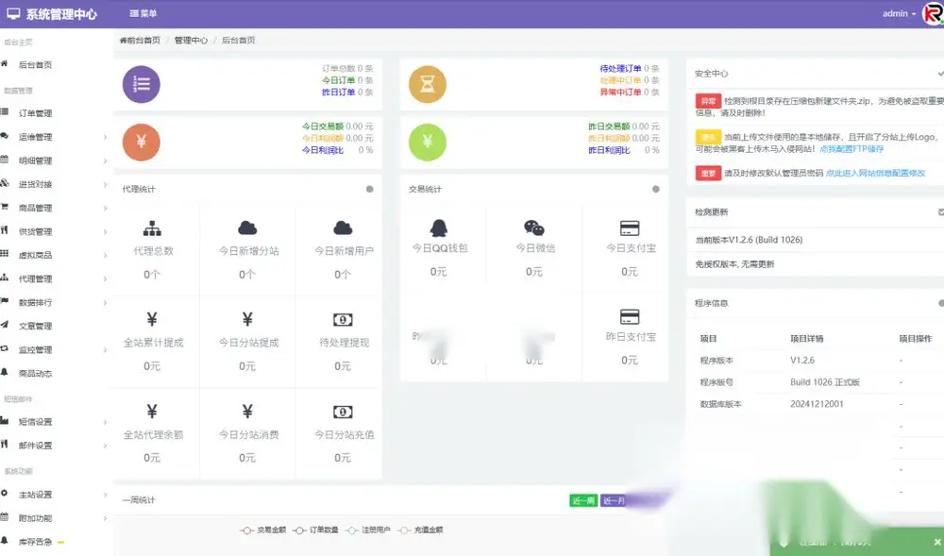The height and width of the screenshot is (556, 944).
Task: Click the money icon above 待处理提现
Action: coord(343,320)
